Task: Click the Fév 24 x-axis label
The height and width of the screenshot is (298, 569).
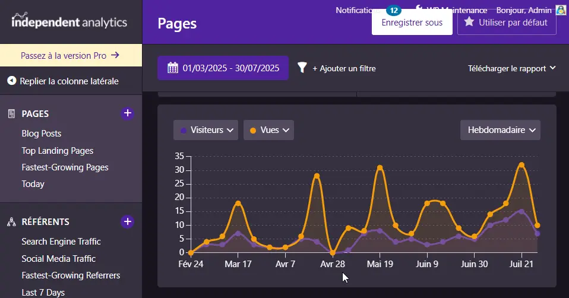Action: click(191, 264)
